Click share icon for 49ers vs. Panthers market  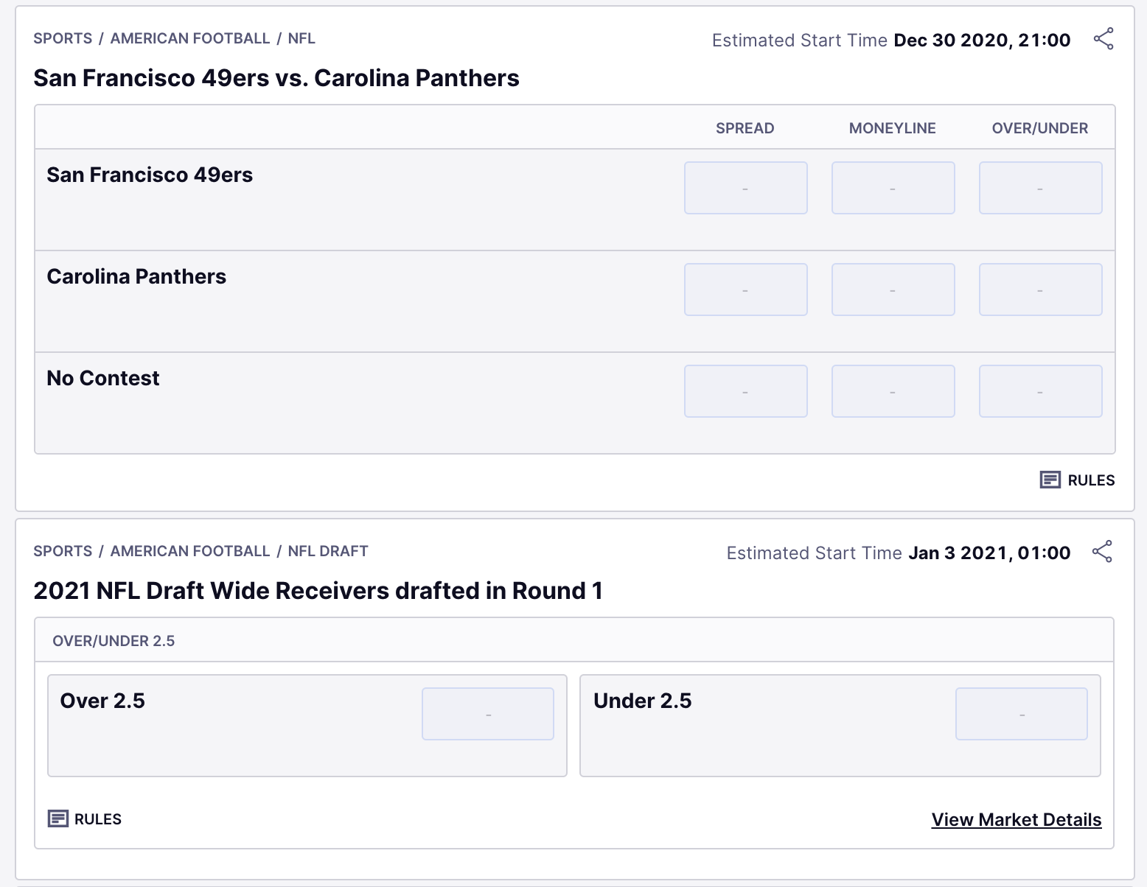[x=1103, y=39]
